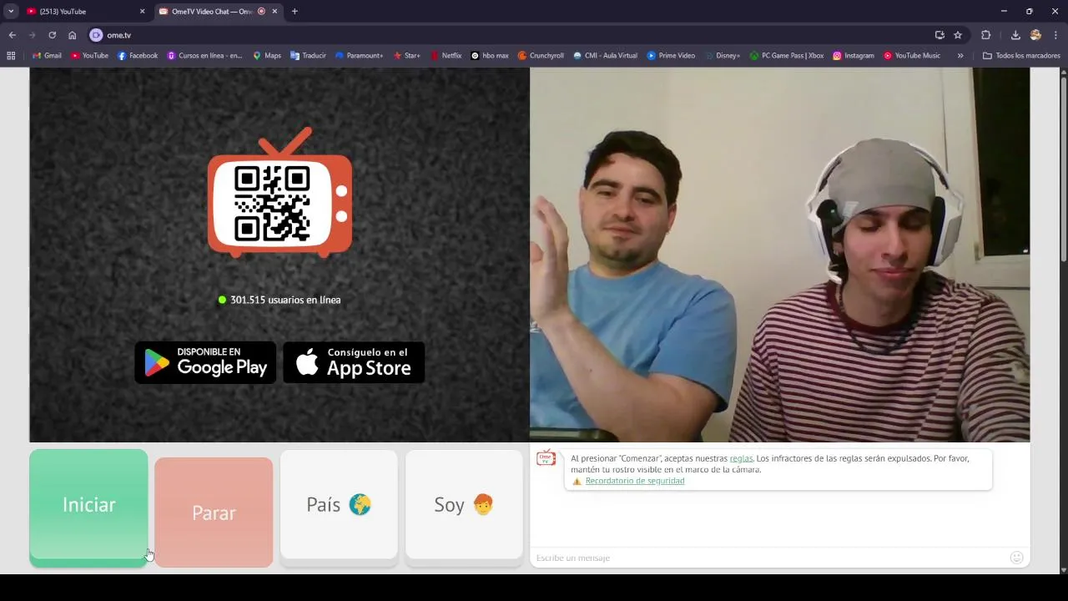Image resolution: width=1068 pixels, height=601 pixels.
Task: Open the Recordatorio de seguridad link
Action: pyautogui.click(x=635, y=481)
